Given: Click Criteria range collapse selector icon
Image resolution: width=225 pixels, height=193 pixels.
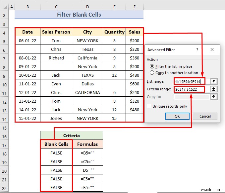Looking at the screenshot, I should [x=214, y=89].
